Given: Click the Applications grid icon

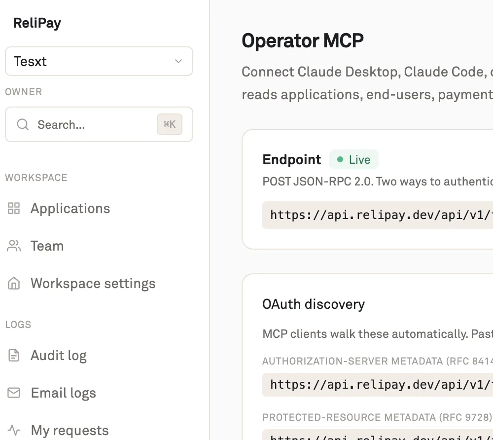Looking at the screenshot, I should point(14,208).
